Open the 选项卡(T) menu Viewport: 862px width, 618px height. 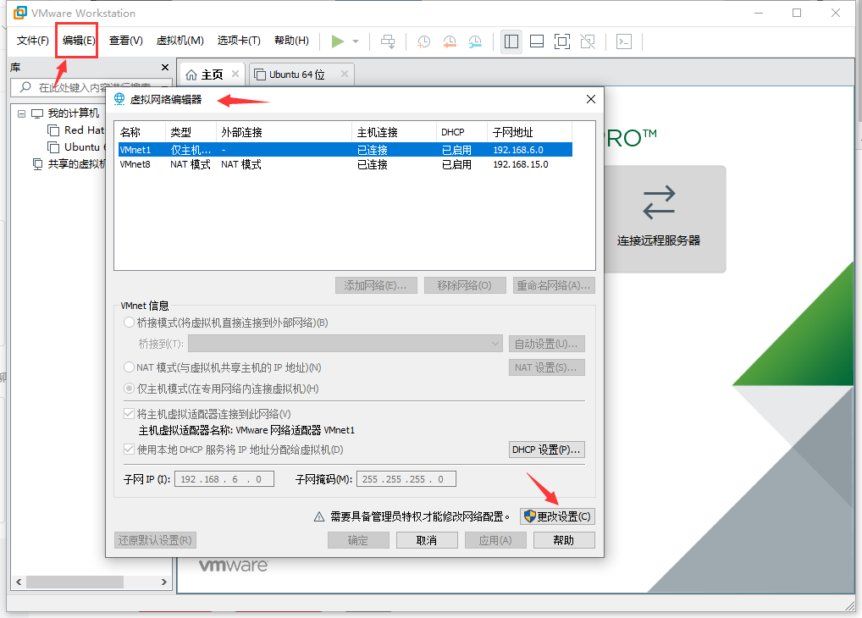click(239, 41)
